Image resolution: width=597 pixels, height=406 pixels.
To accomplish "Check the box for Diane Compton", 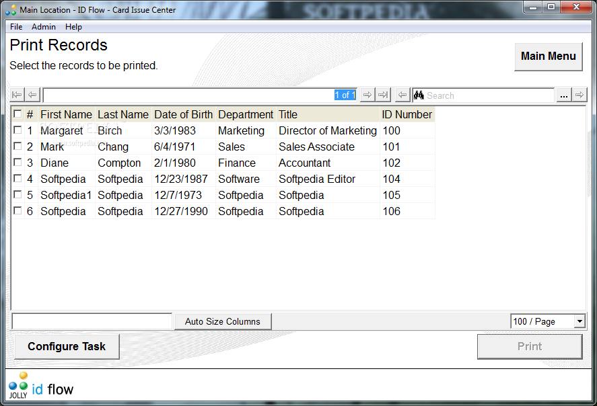I will coord(17,162).
